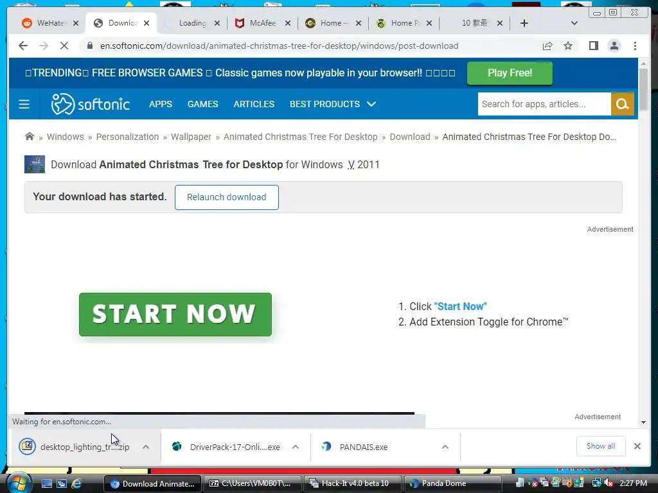Click the orange search magnifier button
Image resolution: width=658 pixels, height=493 pixels.
point(622,104)
